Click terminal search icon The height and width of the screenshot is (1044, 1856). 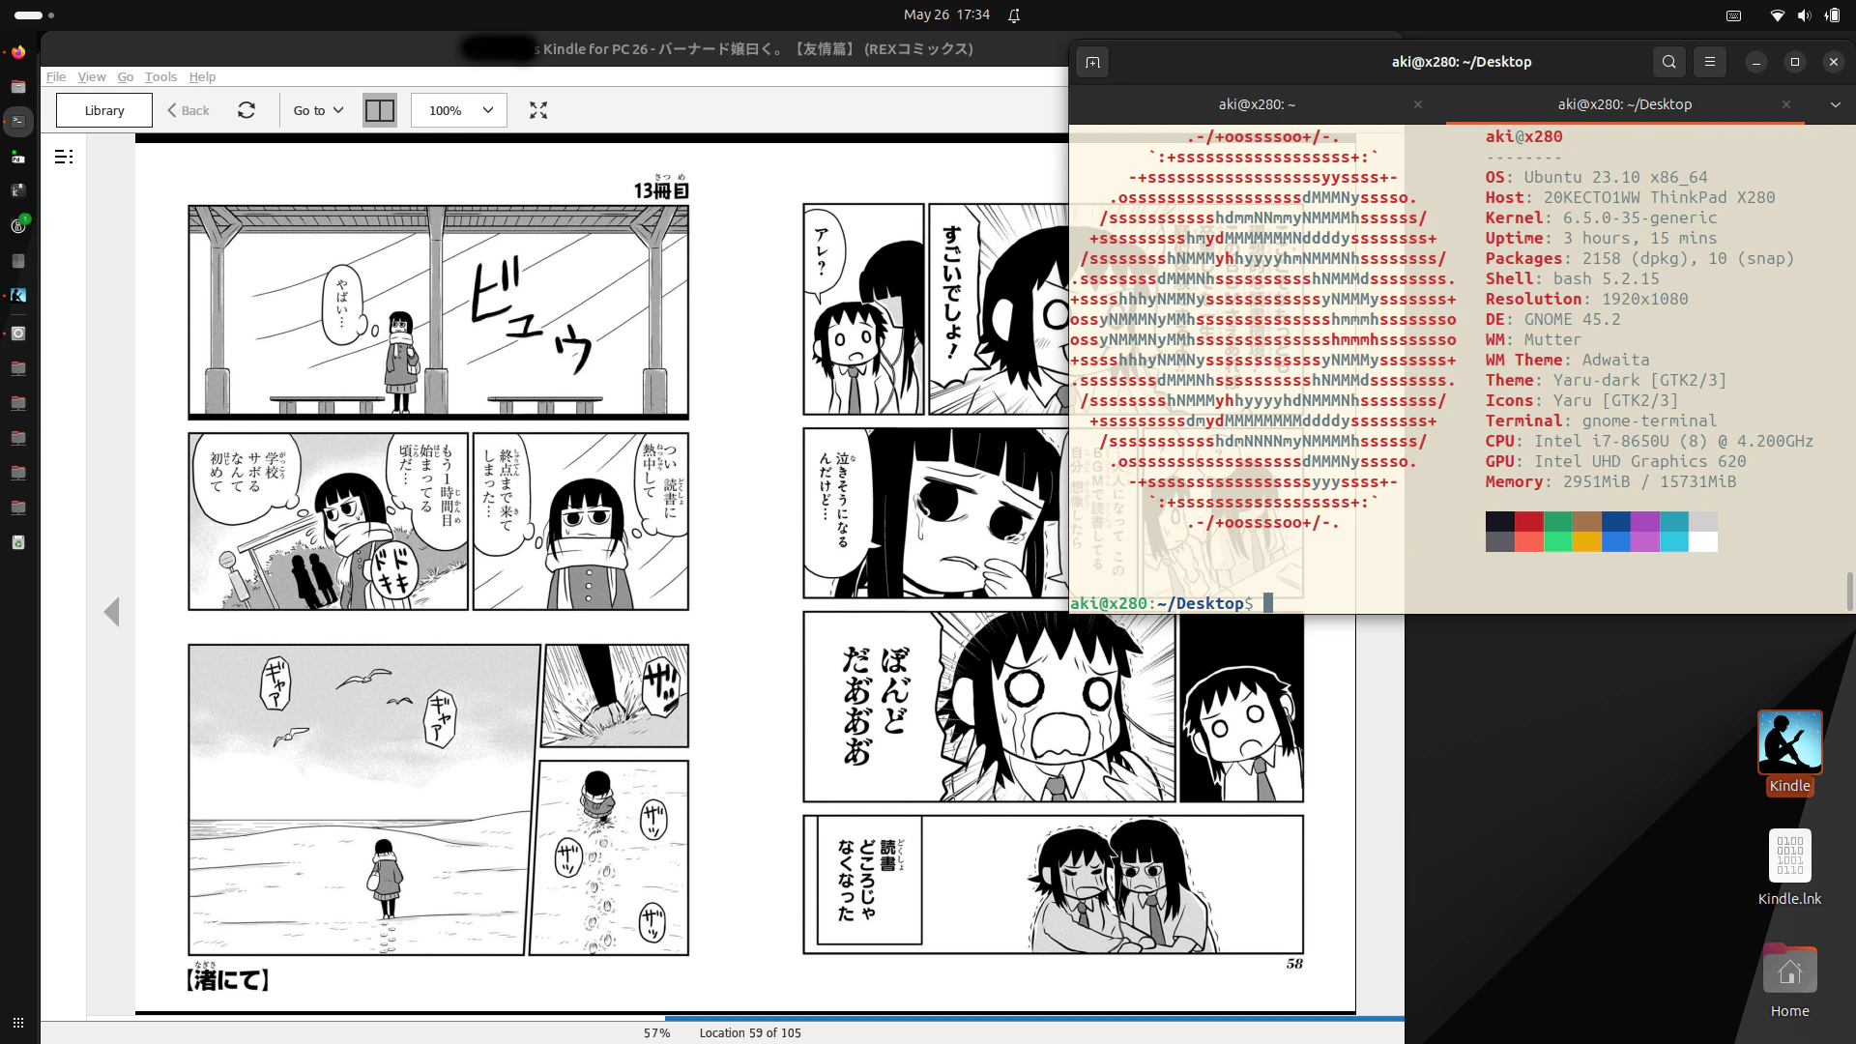pos(1669,62)
